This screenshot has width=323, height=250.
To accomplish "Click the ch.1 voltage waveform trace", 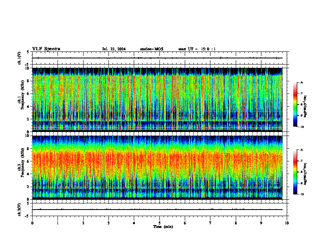I will [157, 58].
